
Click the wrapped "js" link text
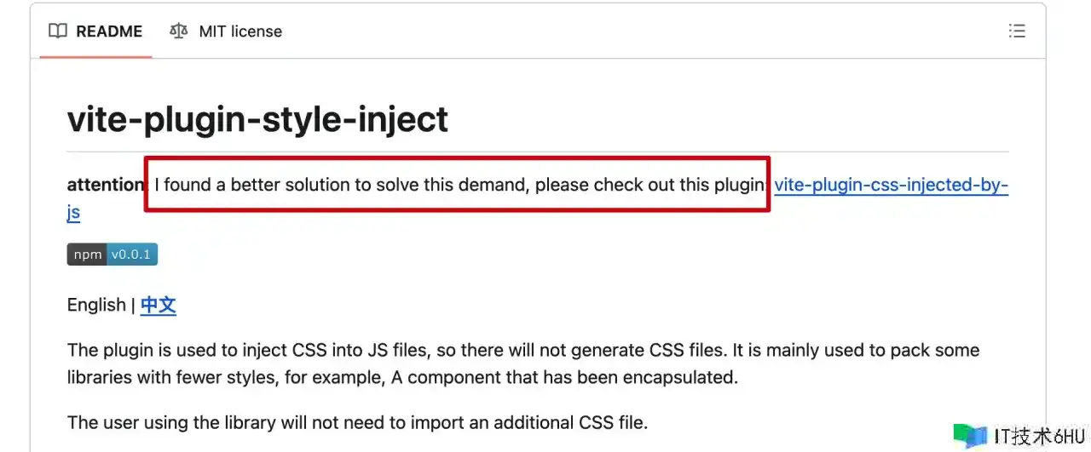point(73,213)
